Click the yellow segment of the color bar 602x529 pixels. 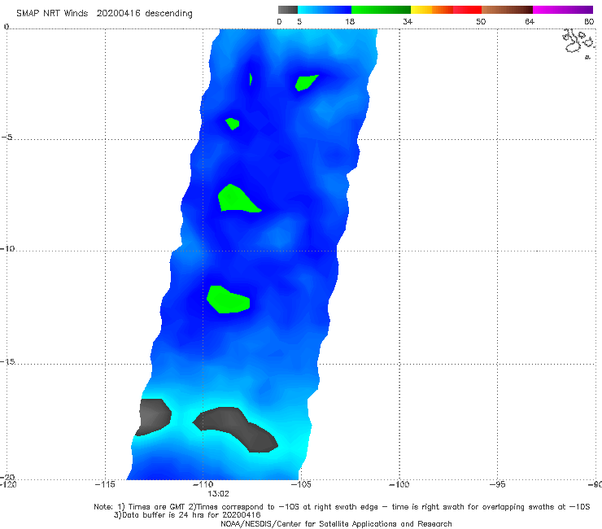coord(421,10)
